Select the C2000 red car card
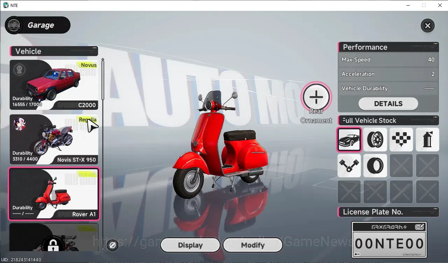 click(x=54, y=85)
